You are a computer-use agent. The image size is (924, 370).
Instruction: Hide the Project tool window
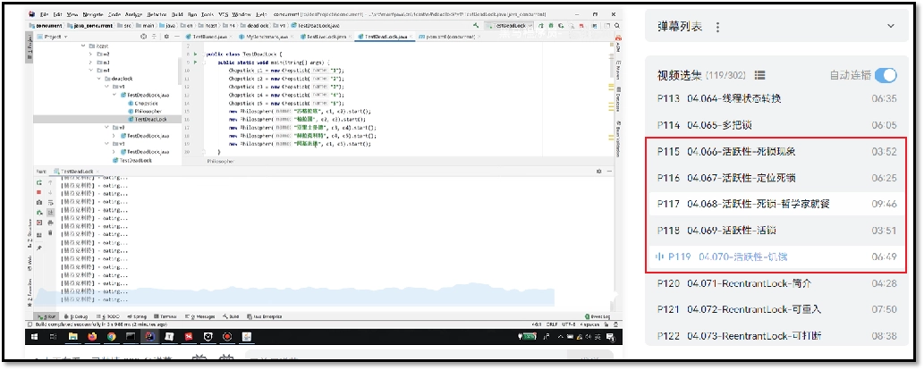point(176,37)
